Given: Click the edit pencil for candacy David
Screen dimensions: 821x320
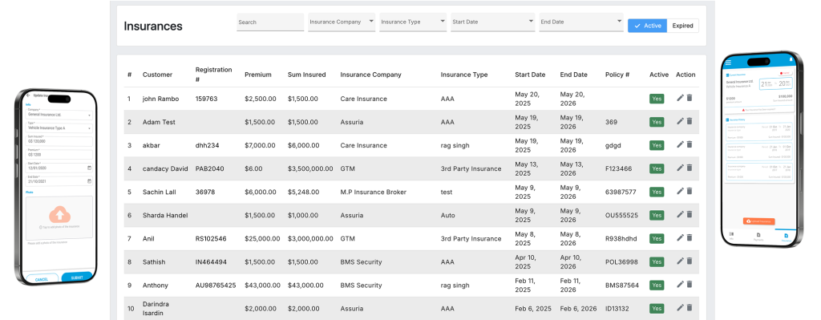Looking at the screenshot, I should click(680, 168).
